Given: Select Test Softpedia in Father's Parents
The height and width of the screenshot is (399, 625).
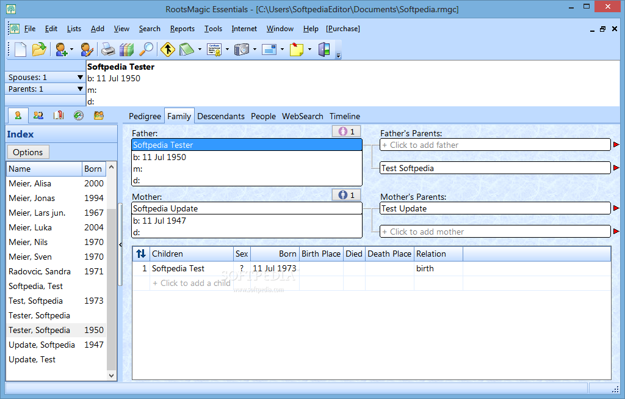Looking at the screenshot, I should [495, 168].
